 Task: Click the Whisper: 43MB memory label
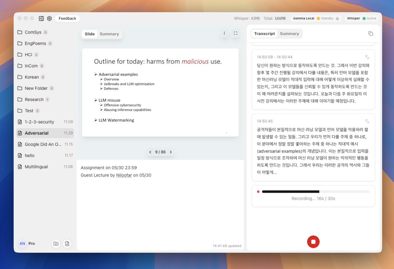tap(247, 18)
